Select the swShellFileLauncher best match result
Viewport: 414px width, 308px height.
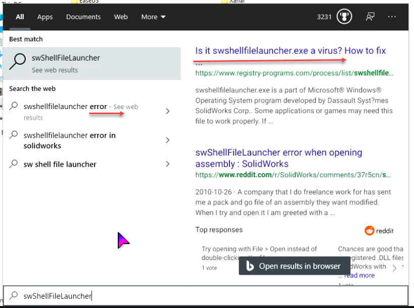click(x=92, y=64)
